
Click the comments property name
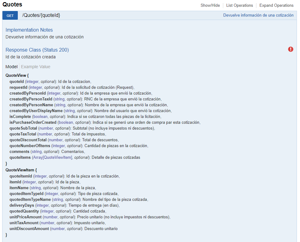(x=19, y=151)
